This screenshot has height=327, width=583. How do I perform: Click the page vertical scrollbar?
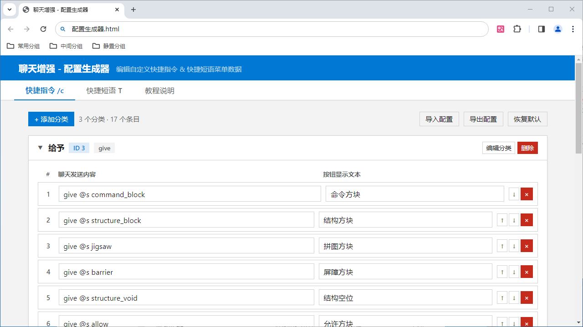pyautogui.click(x=579, y=108)
